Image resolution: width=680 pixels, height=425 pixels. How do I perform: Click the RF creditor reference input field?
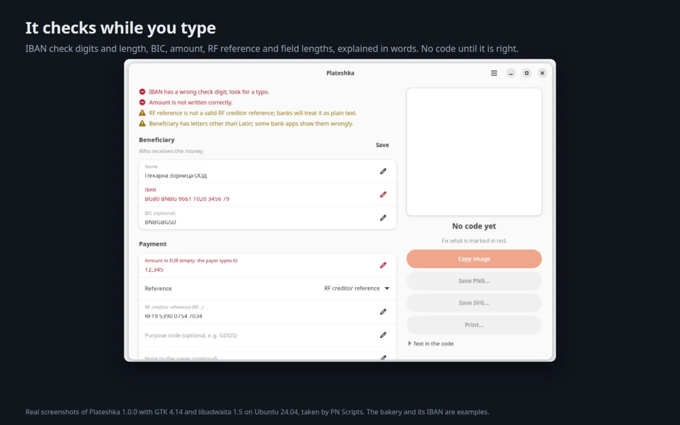267,312
